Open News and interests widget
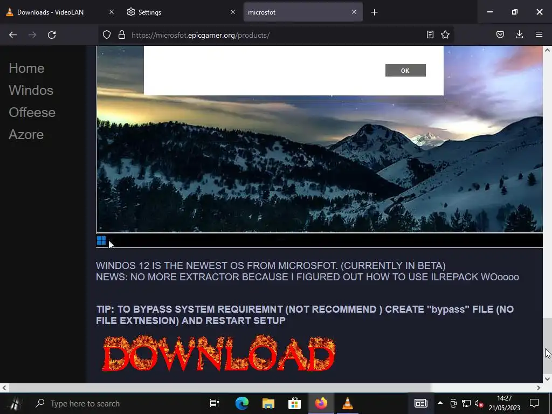 pos(420,403)
